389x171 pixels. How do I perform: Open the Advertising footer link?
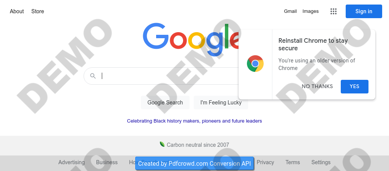[x=71, y=162]
